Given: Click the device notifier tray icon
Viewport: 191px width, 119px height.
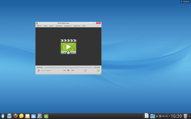Looking at the screenshot, I should coord(160,116).
